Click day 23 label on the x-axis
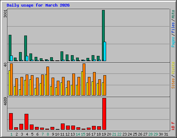 tap(124, 134)
